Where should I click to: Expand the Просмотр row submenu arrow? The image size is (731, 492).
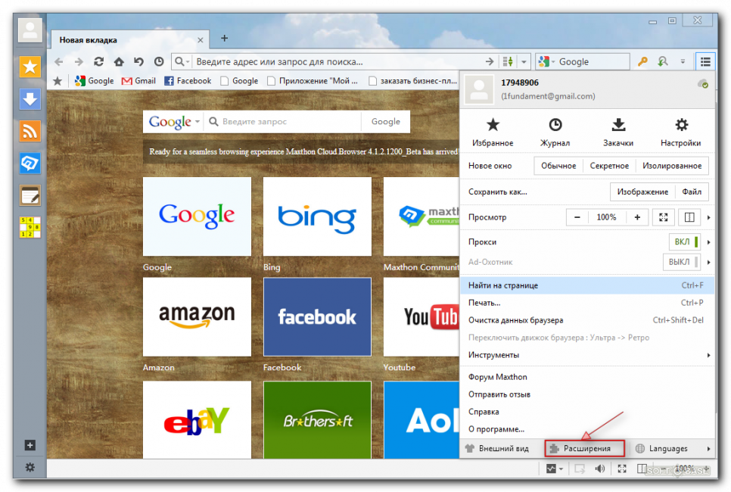click(x=708, y=217)
